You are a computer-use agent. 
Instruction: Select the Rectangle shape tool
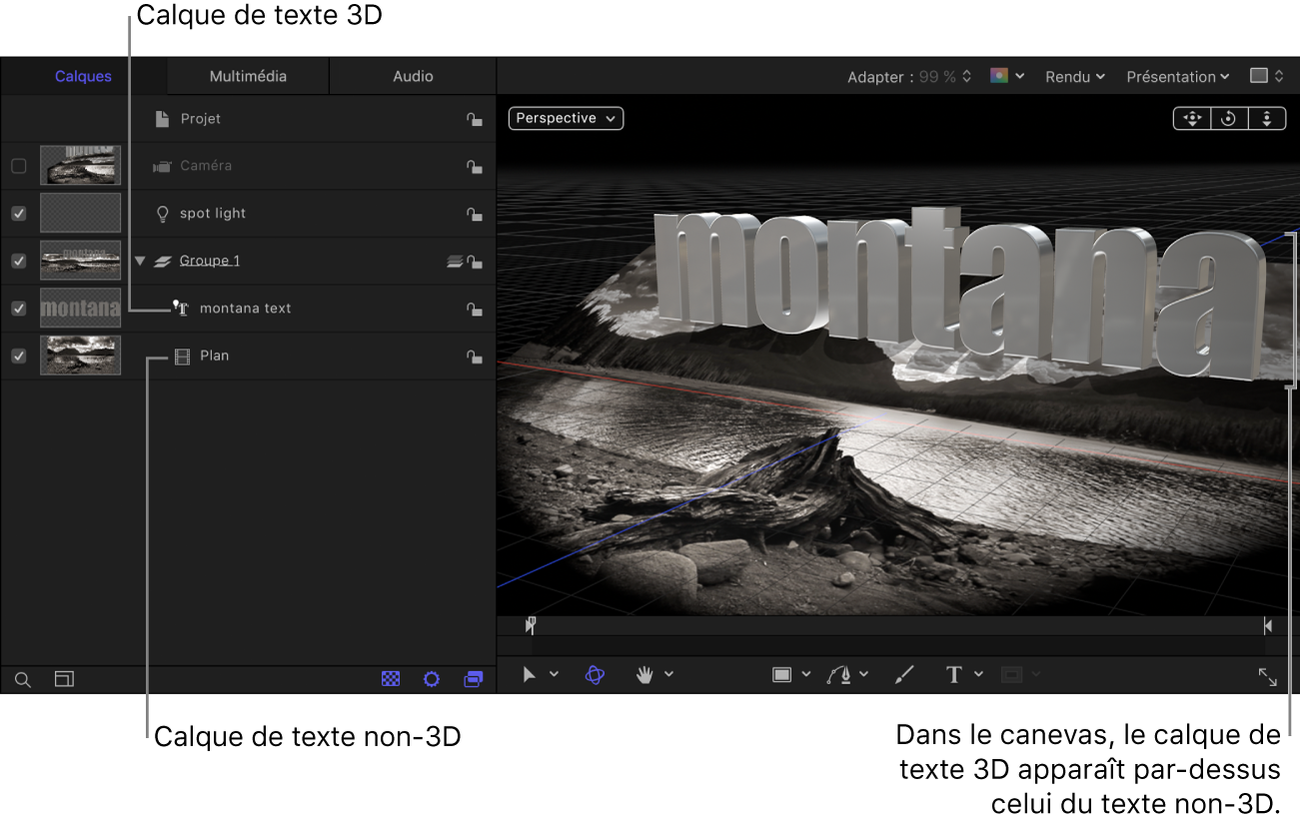click(784, 674)
